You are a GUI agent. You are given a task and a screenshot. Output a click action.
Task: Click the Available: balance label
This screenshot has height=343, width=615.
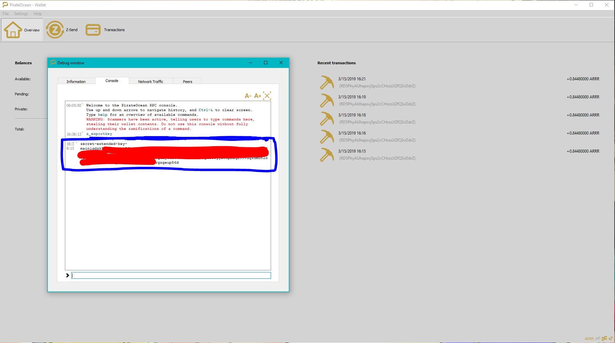pos(22,79)
